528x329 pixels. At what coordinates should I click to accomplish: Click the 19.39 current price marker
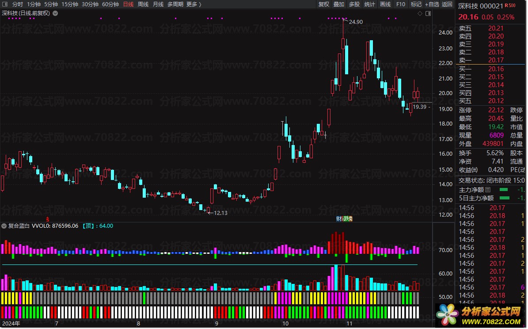click(420, 107)
